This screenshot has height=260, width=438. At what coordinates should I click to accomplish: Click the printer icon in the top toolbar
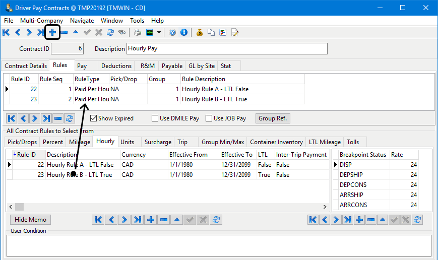click(x=137, y=32)
